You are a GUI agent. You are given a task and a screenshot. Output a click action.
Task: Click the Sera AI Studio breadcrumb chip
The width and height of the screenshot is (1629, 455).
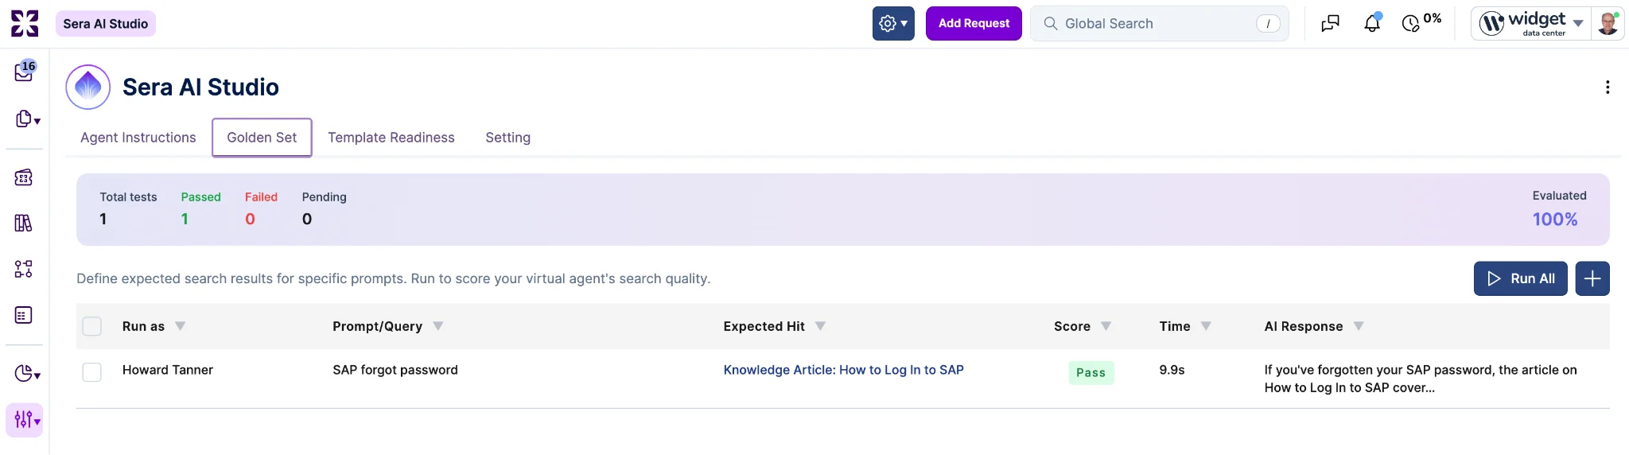106,23
